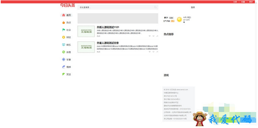Click footer 公司名称 company name line

(178, 112)
